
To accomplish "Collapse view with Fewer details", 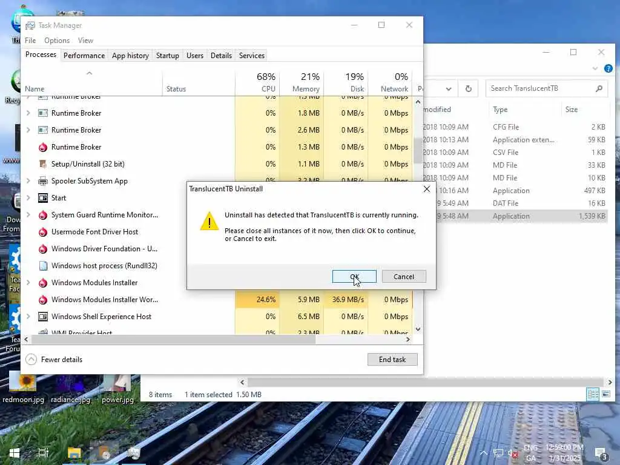I will click(x=54, y=360).
